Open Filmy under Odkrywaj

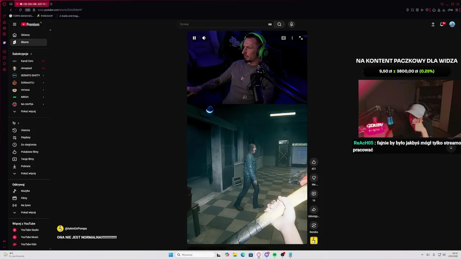coord(28,198)
